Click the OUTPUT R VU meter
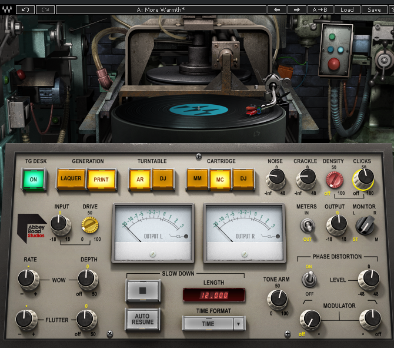Image resolution: width=394 pixels, height=348 pixels. coord(245,233)
